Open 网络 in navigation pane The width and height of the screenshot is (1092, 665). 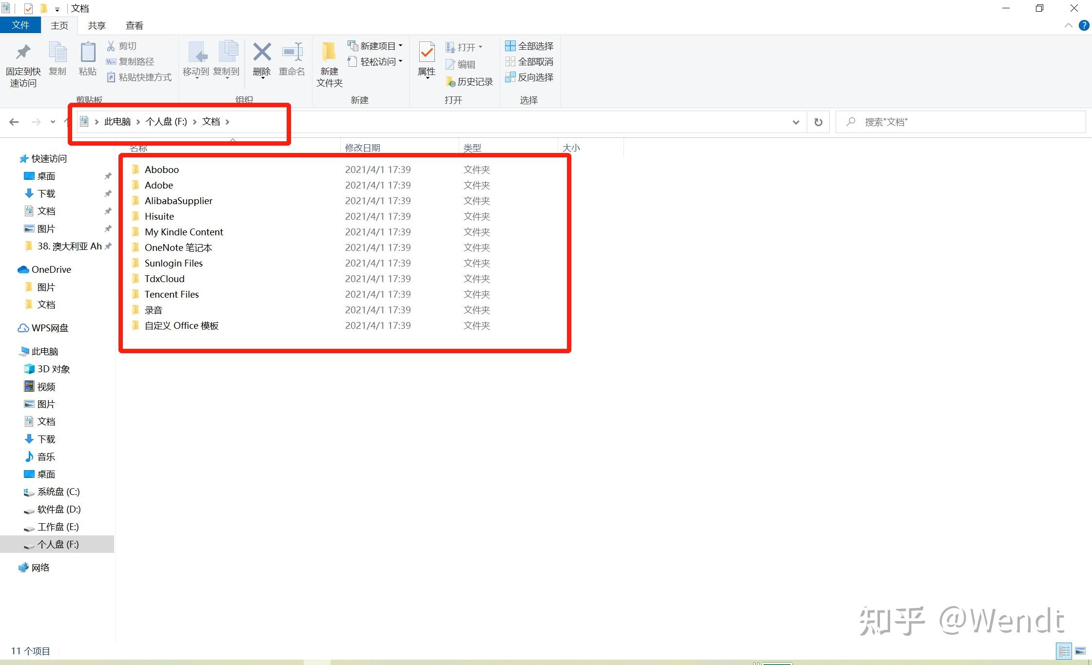tap(40, 568)
